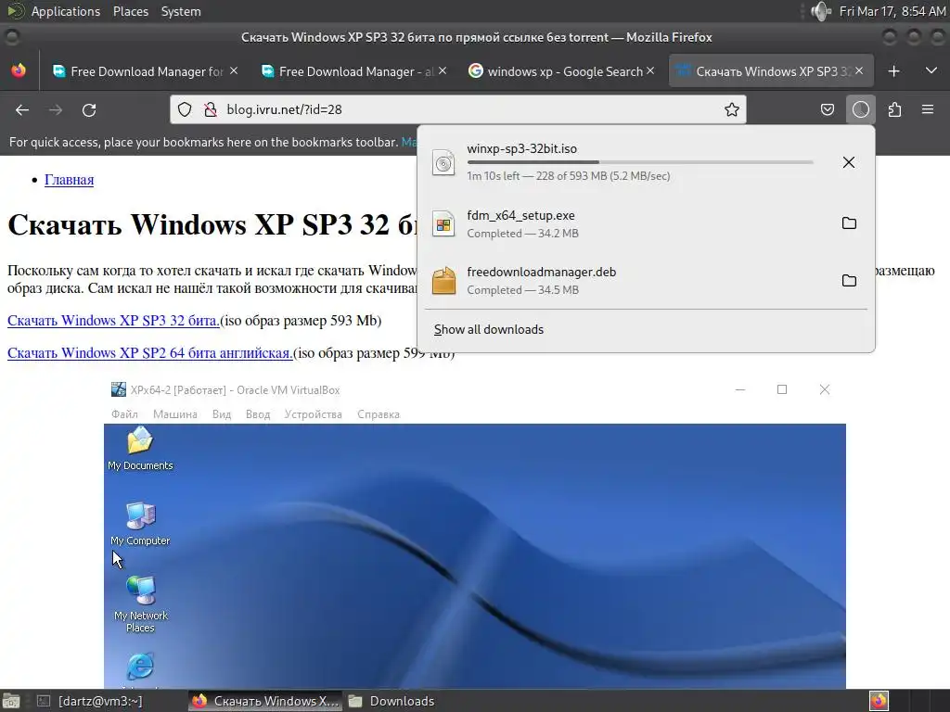Open the Firefox hamburger menu
The width and height of the screenshot is (950, 712).
pyautogui.click(x=928, y=109)
